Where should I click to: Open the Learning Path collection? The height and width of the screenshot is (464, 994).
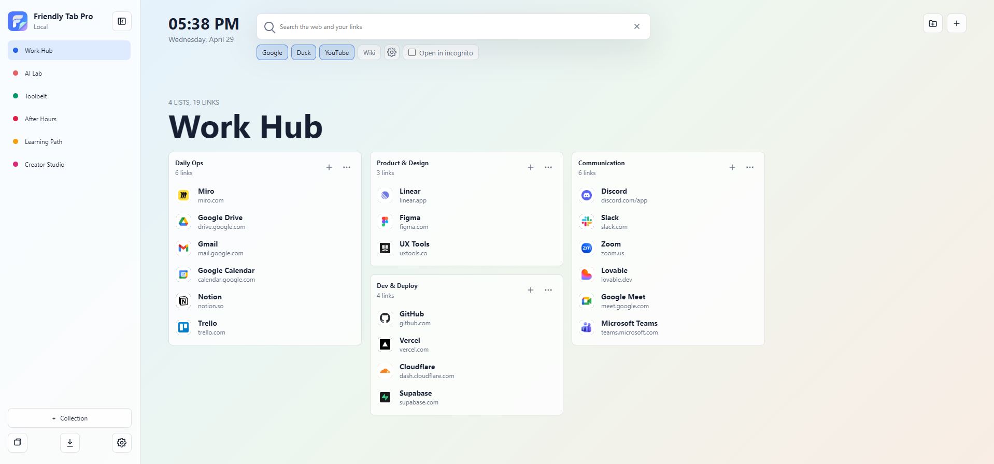tap(69, 141)
